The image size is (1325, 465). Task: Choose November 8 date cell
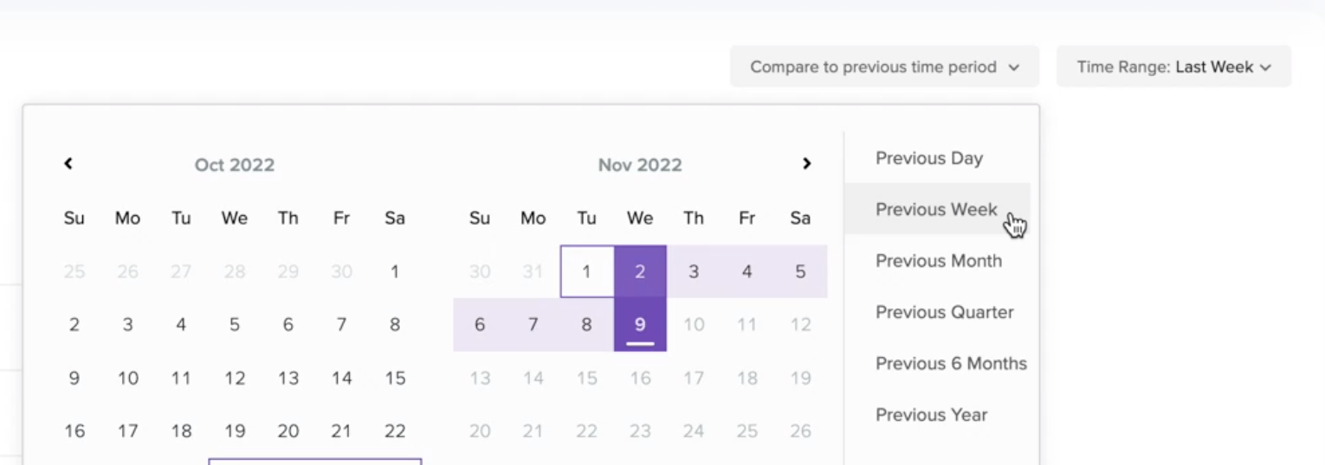(x=586, y=325)
